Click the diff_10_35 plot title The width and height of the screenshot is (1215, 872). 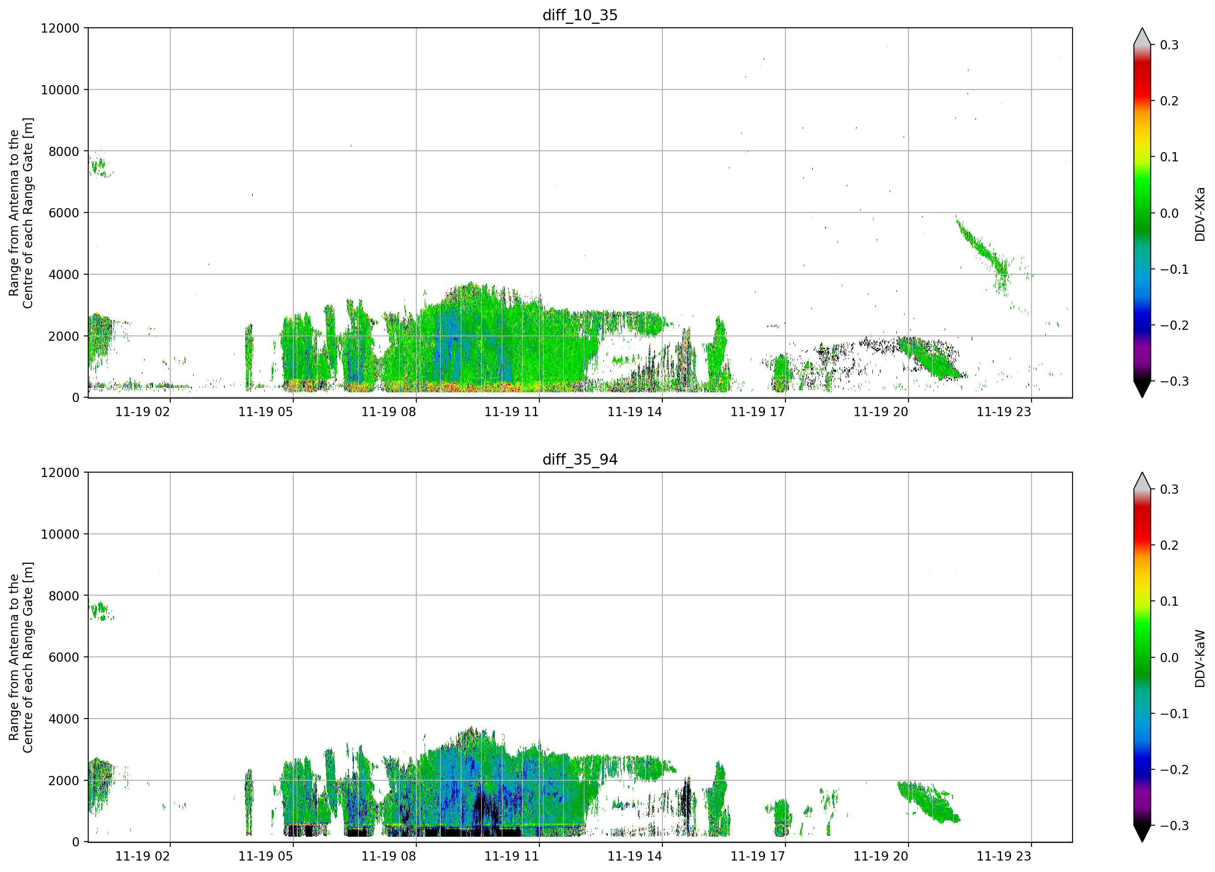[x=580, y=15]
